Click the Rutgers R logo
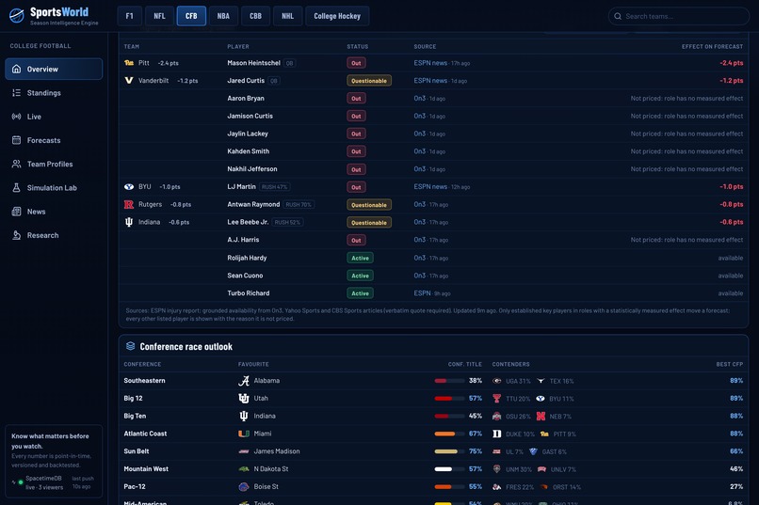 129,204
